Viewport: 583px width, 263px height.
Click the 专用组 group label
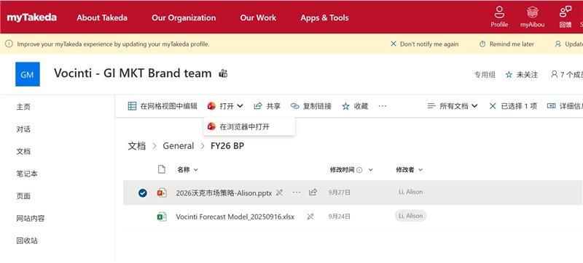[485, 75]
